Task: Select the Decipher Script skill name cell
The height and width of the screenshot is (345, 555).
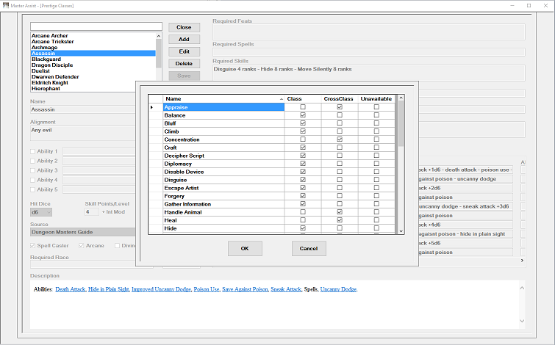Action: [x=223, y=156]
